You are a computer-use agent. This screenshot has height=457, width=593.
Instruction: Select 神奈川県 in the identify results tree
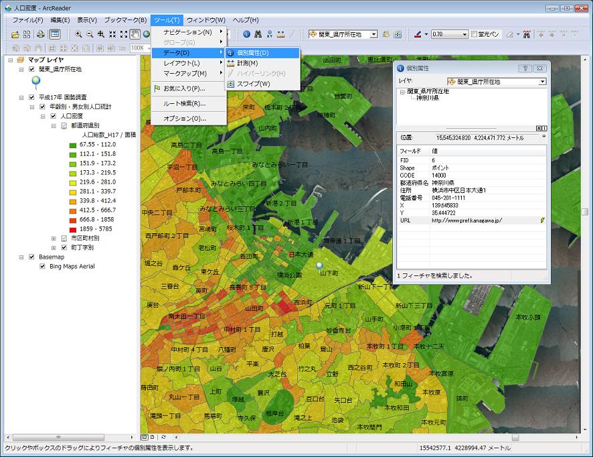pos(428,98)
